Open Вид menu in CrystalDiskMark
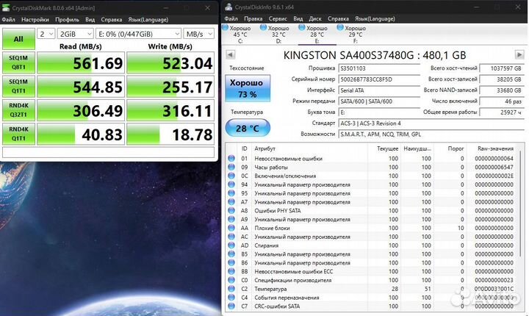 click(90, 20)
